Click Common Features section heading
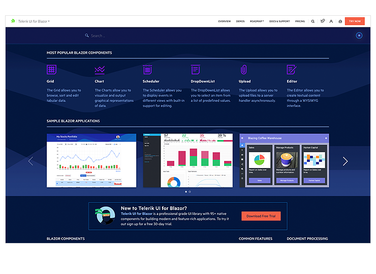Viewport: 376px width, 274px height. 256,238
